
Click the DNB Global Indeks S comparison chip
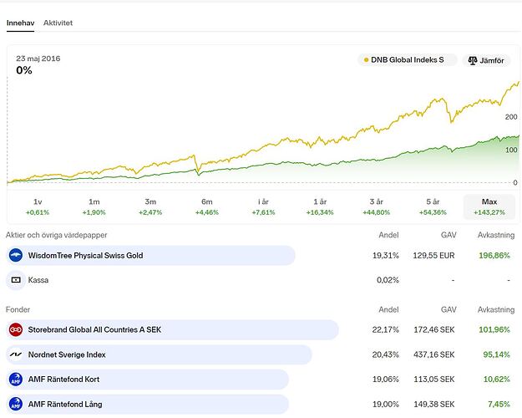click(407, 60)
